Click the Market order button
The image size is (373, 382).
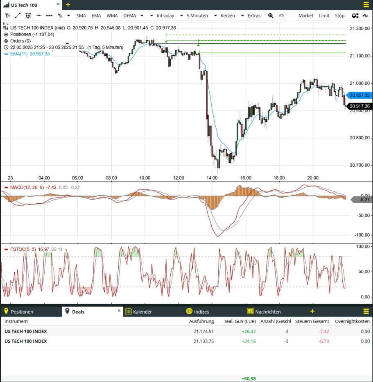(306, 16)
